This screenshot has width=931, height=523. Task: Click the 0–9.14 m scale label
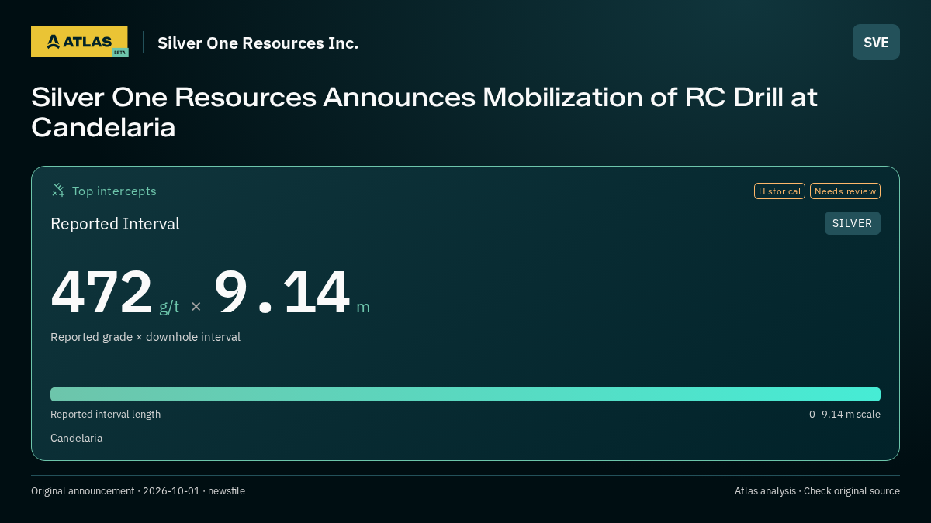coord(844,414)
